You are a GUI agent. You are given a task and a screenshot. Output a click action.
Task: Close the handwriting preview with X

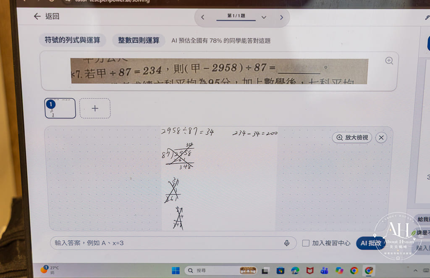coord(381,138)
